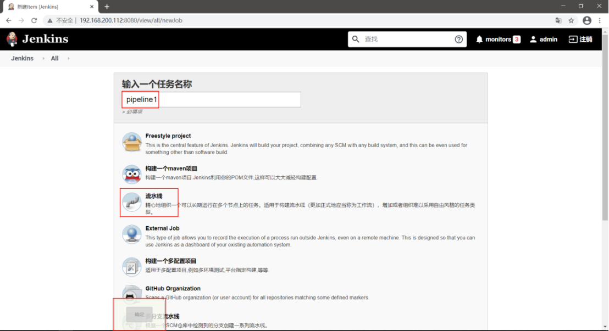
Task: Select the multi-configuration project icon
Action: click(132, 267)
